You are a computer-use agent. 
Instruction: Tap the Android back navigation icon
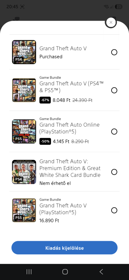(101, 272)
